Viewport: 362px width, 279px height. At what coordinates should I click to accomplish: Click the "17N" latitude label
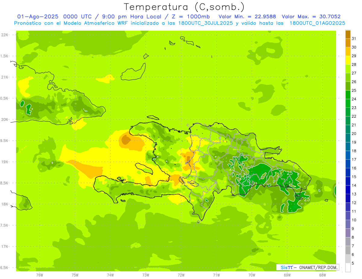(x=5, y=246)
